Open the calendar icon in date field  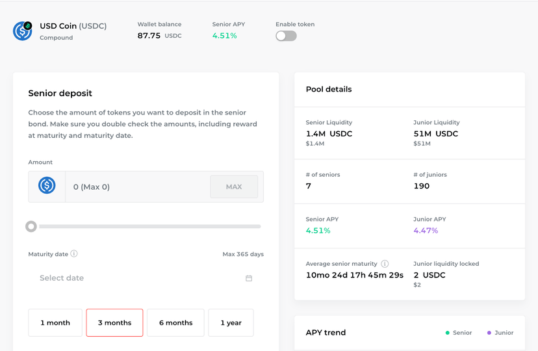(249, 278)
